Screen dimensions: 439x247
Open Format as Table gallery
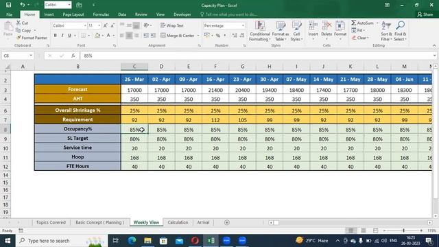click(281, 31)
